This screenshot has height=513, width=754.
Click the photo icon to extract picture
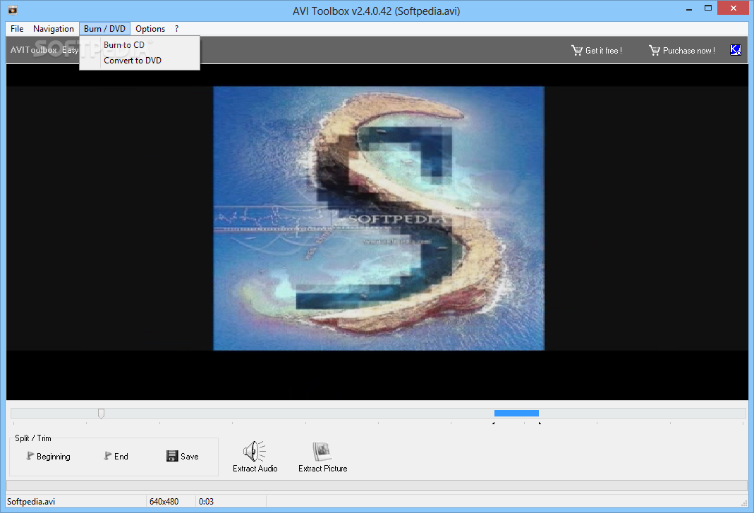[322, 451]
